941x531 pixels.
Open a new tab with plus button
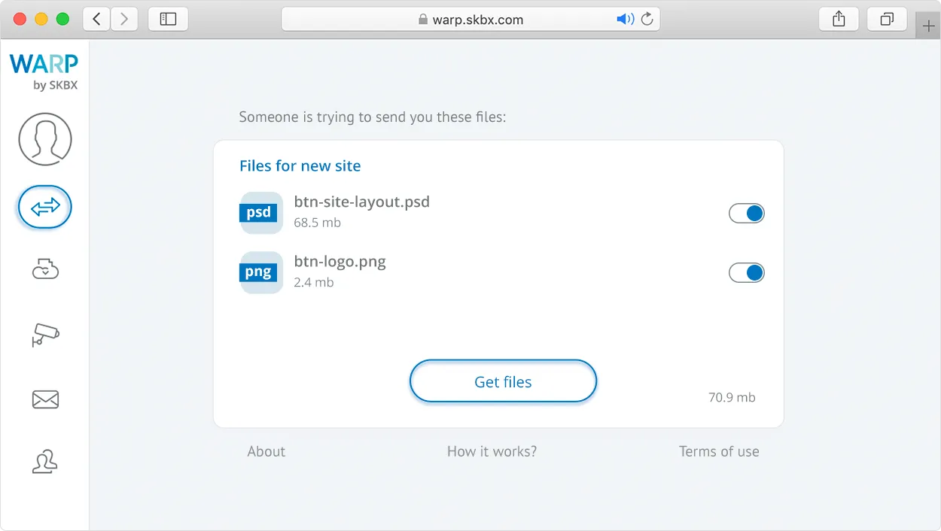coord(928,26)
